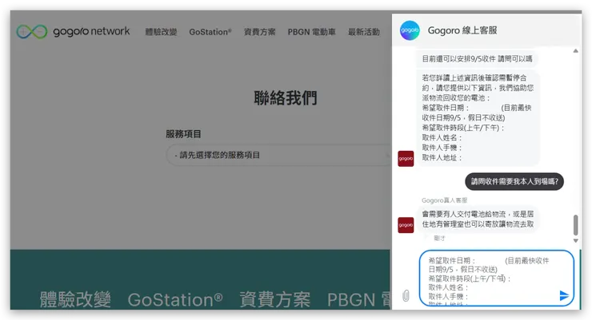Click footer link 體驗改變

[x=75, y=300]
